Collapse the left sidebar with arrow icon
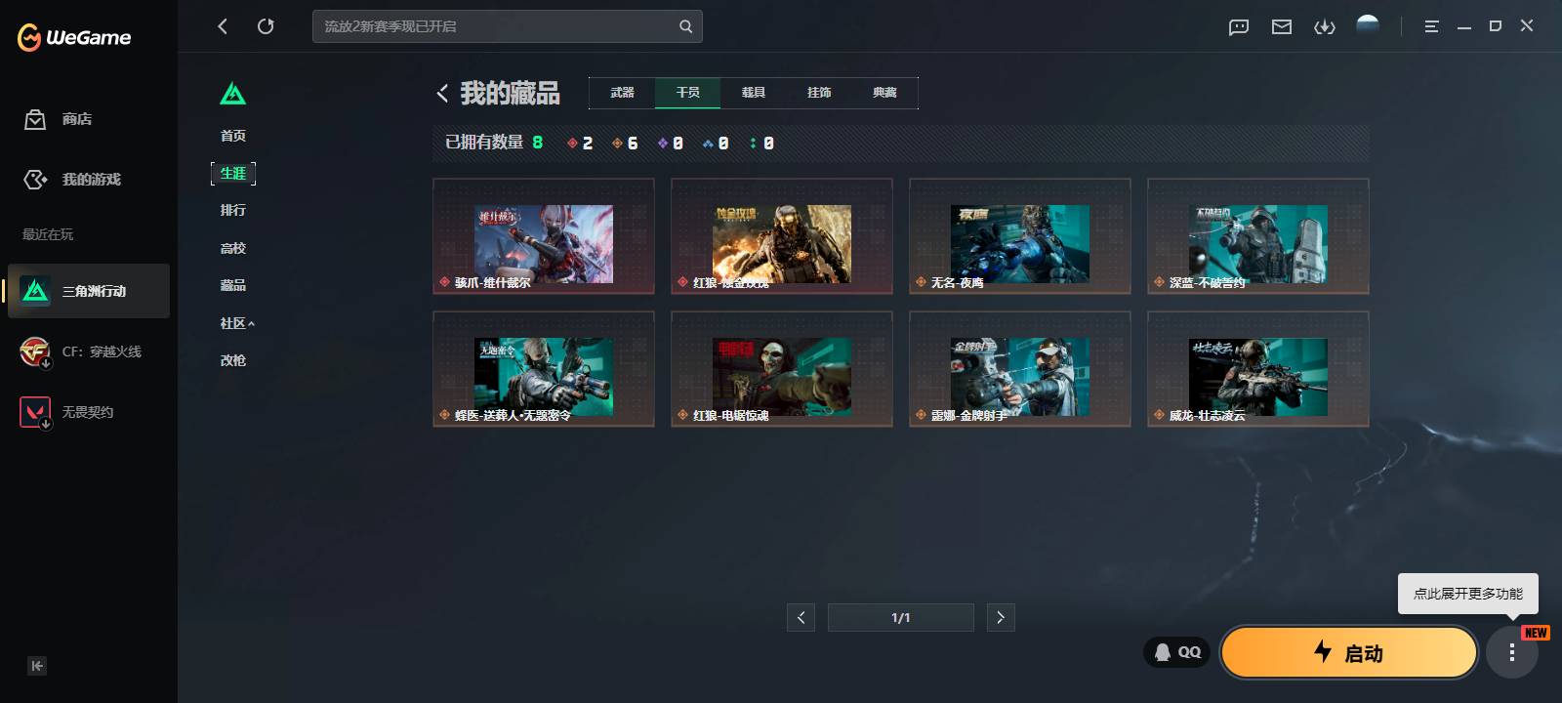1562x703 pixels. [37, 666]
